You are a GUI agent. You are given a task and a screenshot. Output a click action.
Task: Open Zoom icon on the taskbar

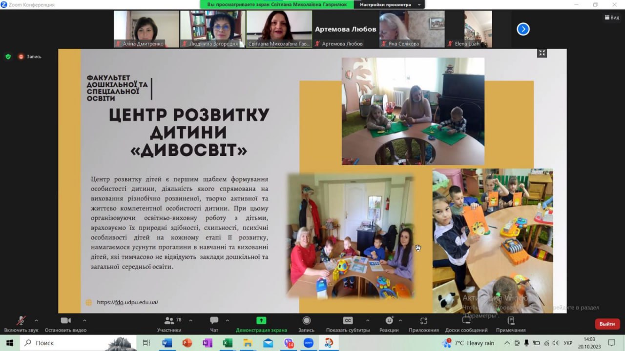(x=308, y=343)
